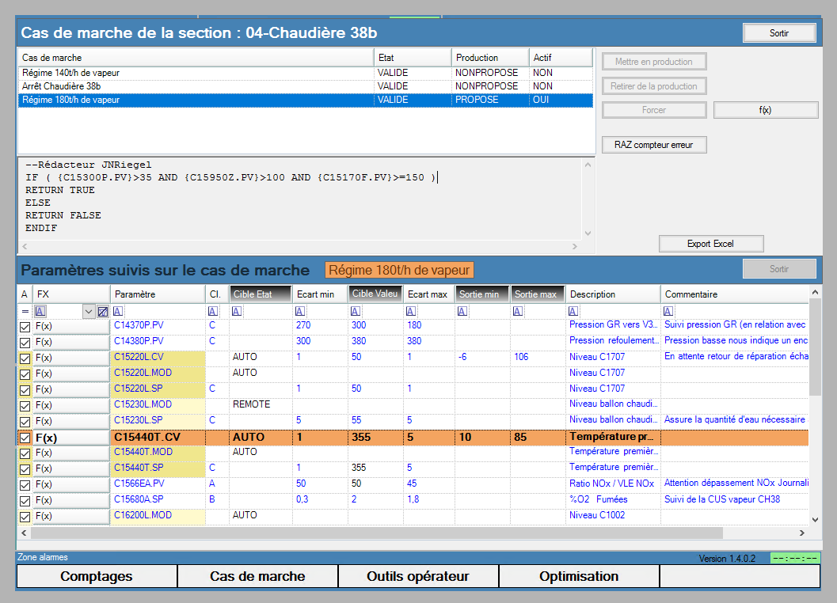Image resolution: width=837 pixels, height=603 pixels.
Task: Click RAZ compteur erreur button
Action: click(x=654, y=145)
